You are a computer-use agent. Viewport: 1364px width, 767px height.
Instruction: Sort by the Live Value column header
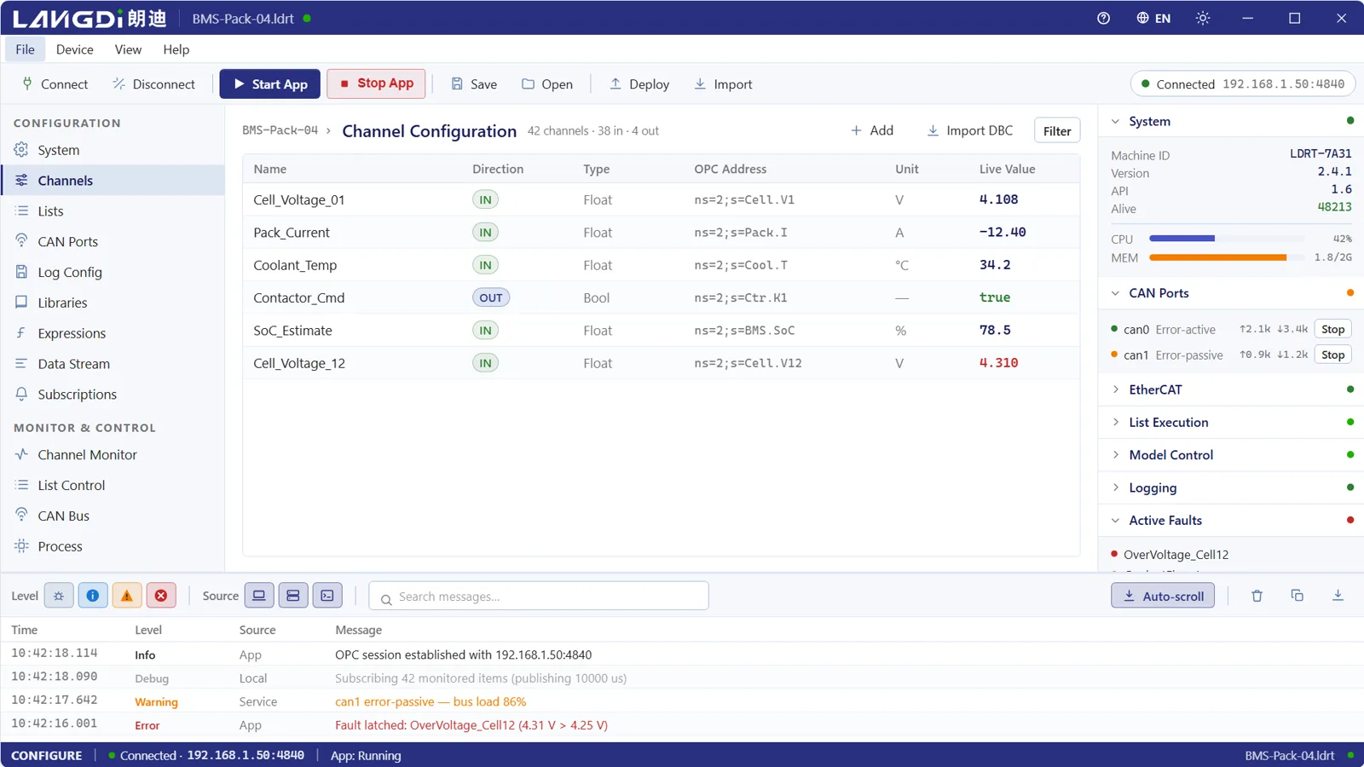1007,169
